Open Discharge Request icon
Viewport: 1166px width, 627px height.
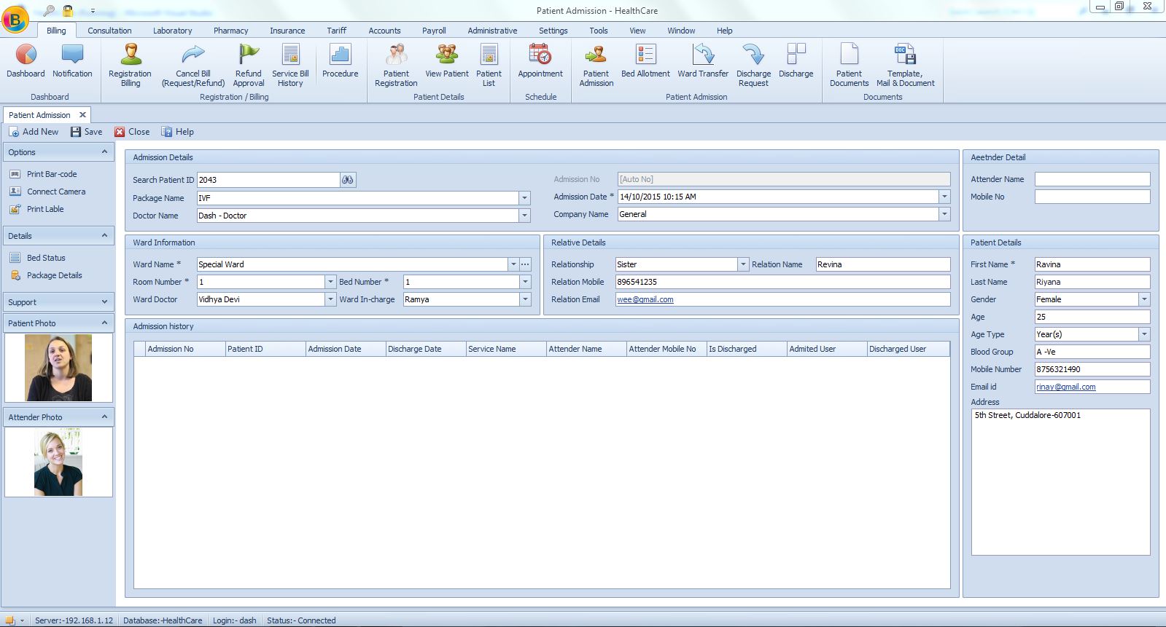753,66
